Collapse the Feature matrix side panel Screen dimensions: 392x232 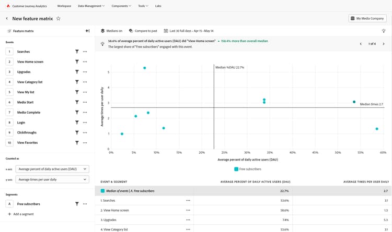(x=87, y=31)
